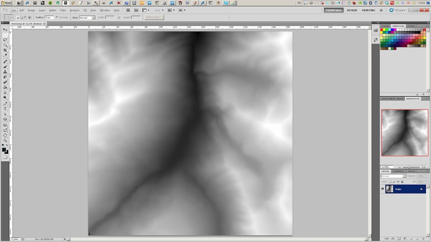
Task: Choose New selection mode in options bar
Action: click(x=17, y=17)
